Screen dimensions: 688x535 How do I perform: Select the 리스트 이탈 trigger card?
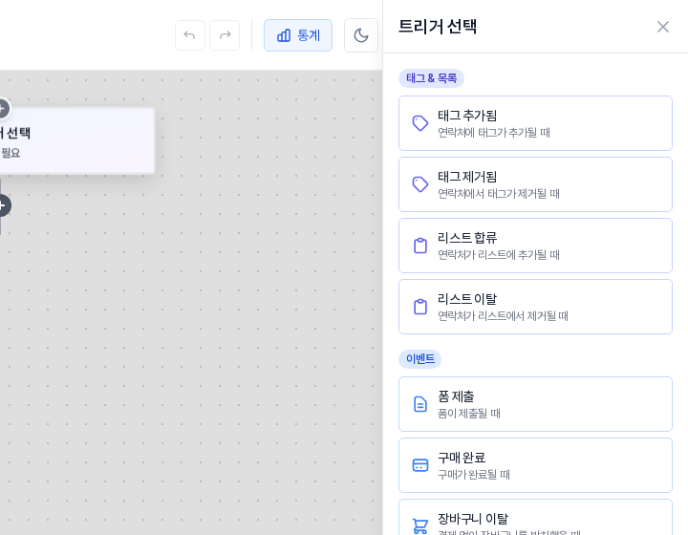535,307
